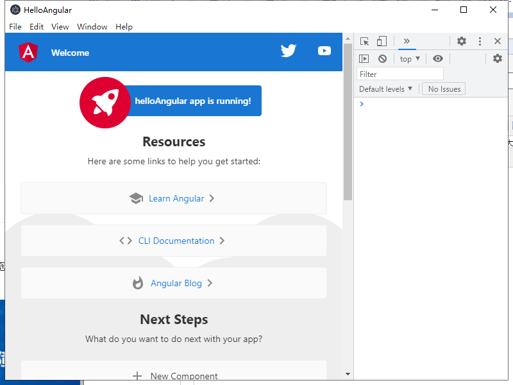Click the Next Steps heading
The height and width of the screenshot is (385, 513).
(x=174, y=320)
